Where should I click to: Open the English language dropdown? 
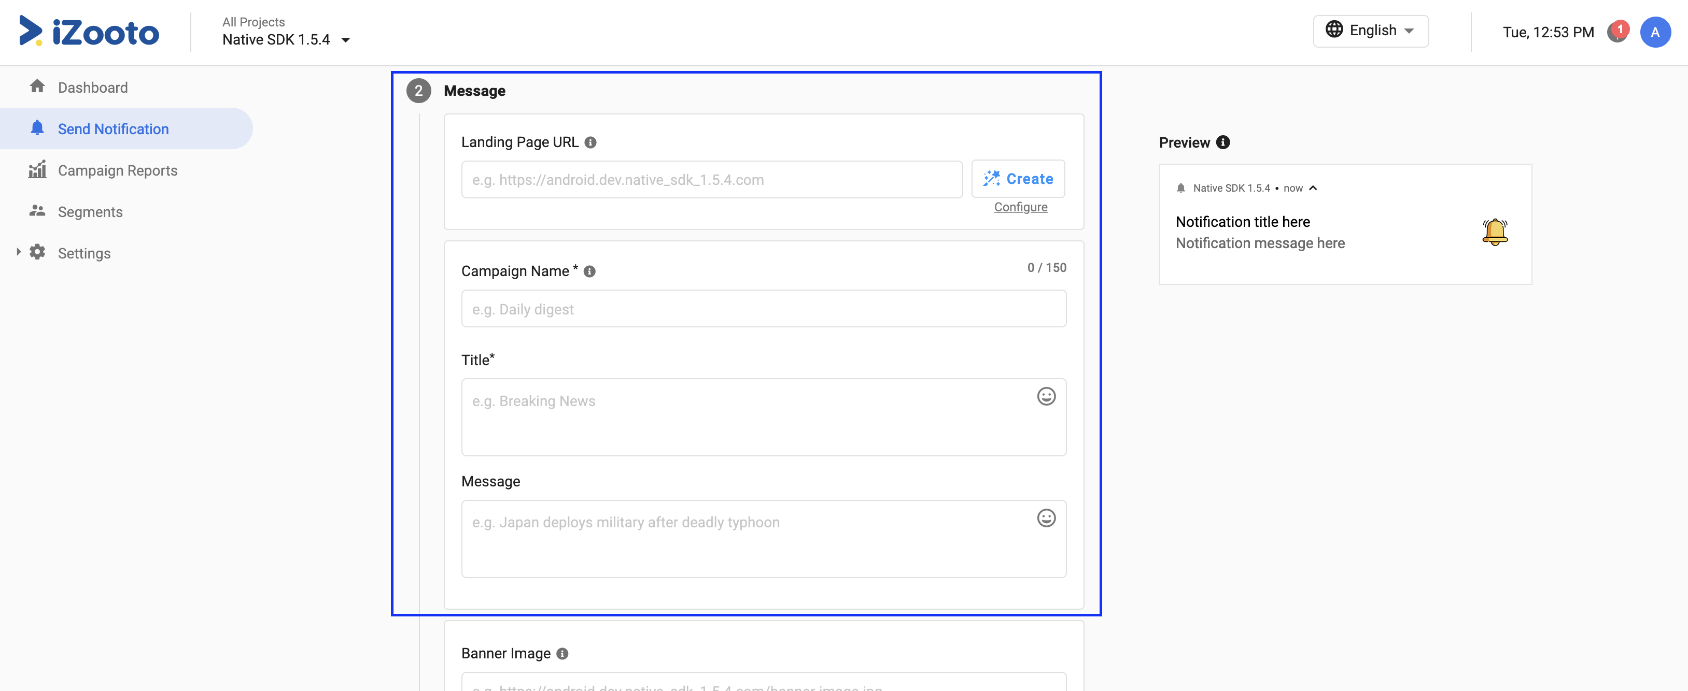click(1370, 31)
